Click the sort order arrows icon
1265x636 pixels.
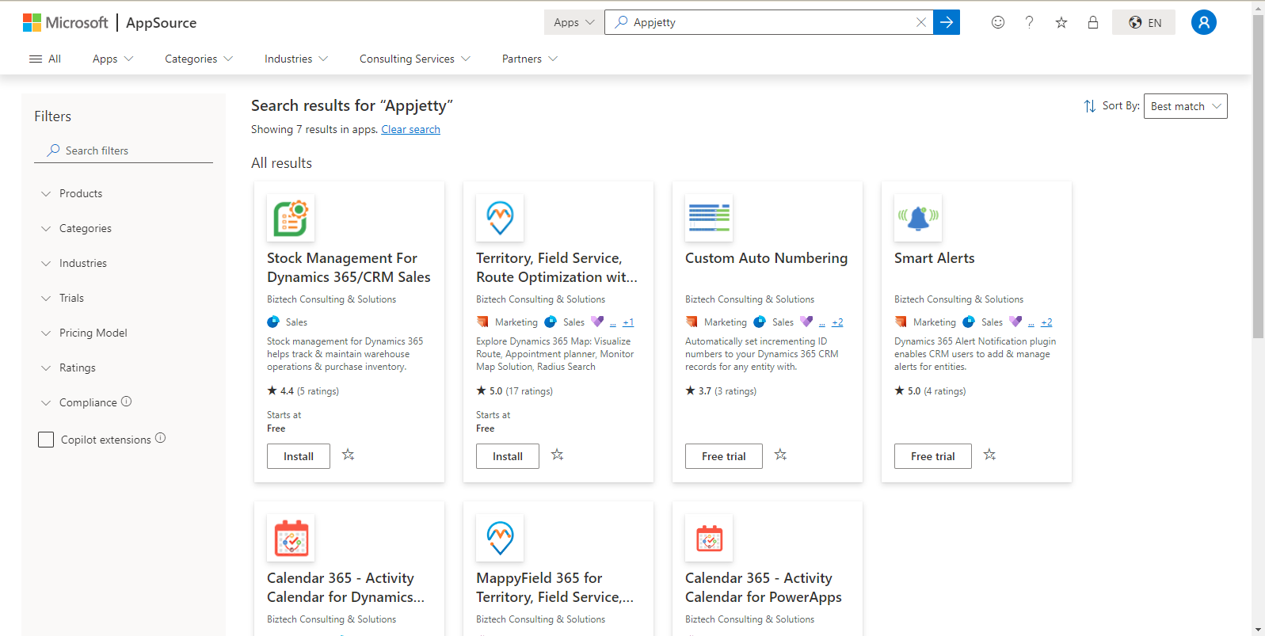point(1090,106)
